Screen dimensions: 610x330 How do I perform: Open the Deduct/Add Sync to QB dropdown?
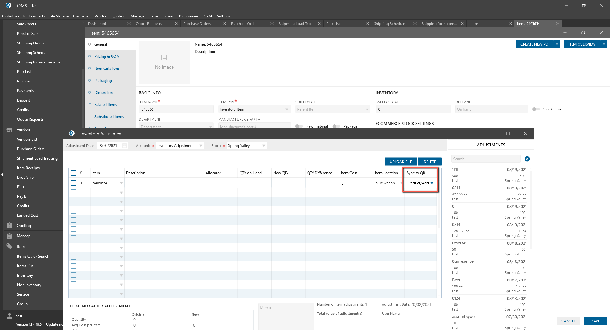tap(432, 183)
